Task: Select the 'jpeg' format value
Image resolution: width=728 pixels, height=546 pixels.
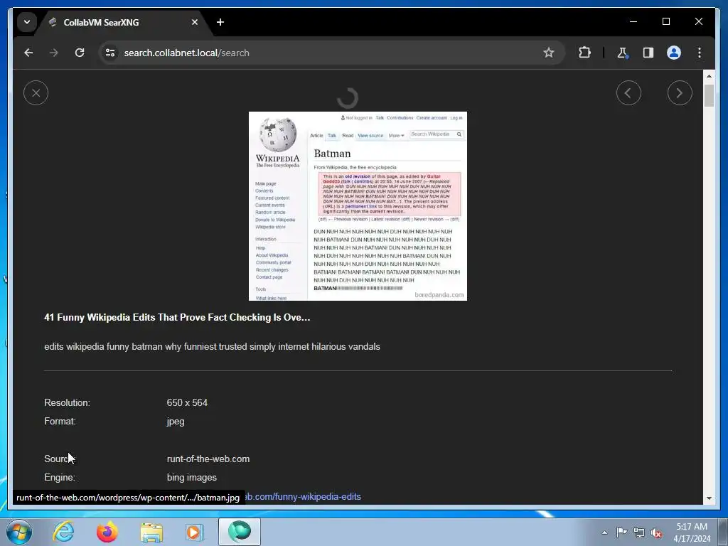Action: [x=176, y=422]
